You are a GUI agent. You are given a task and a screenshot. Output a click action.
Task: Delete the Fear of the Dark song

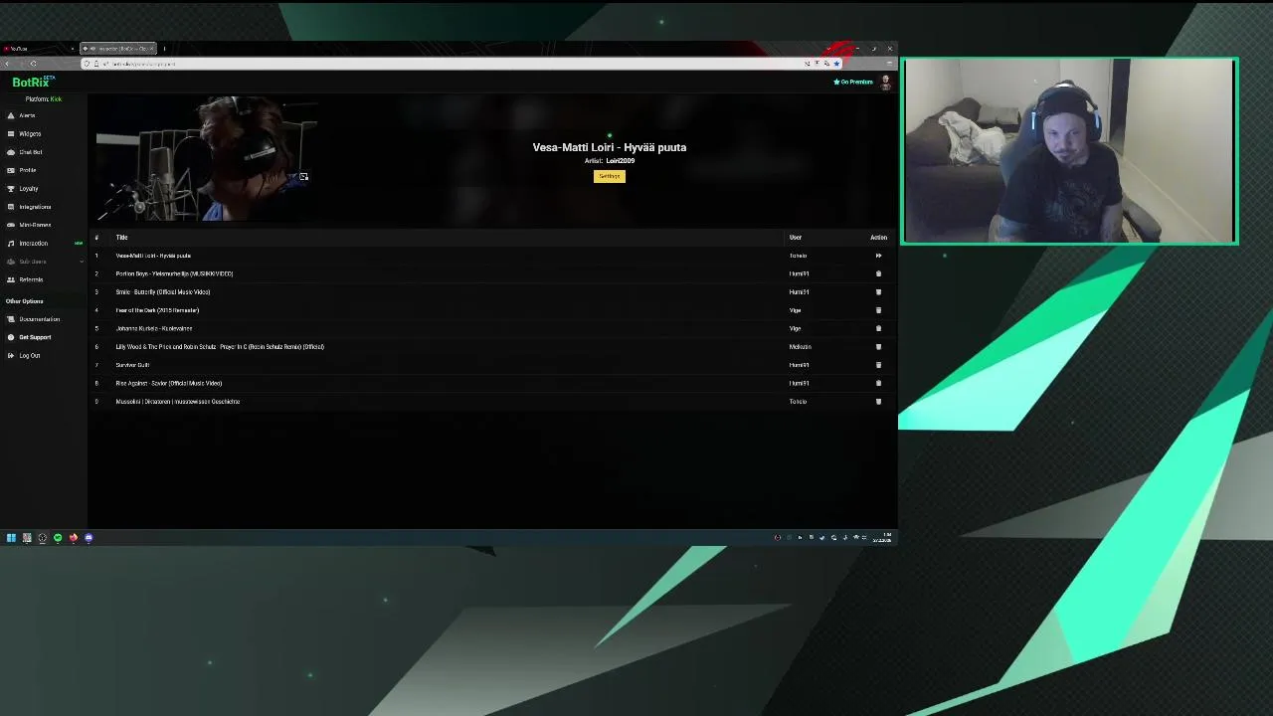878,310
